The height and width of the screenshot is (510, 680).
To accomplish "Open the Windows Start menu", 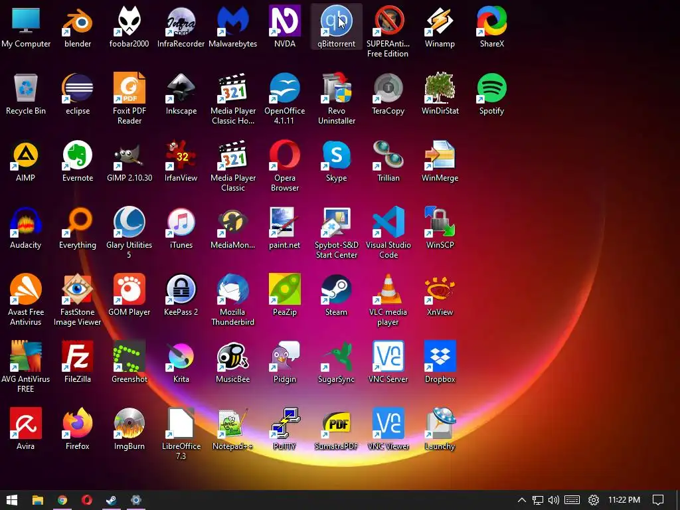I will coord(12,500).
